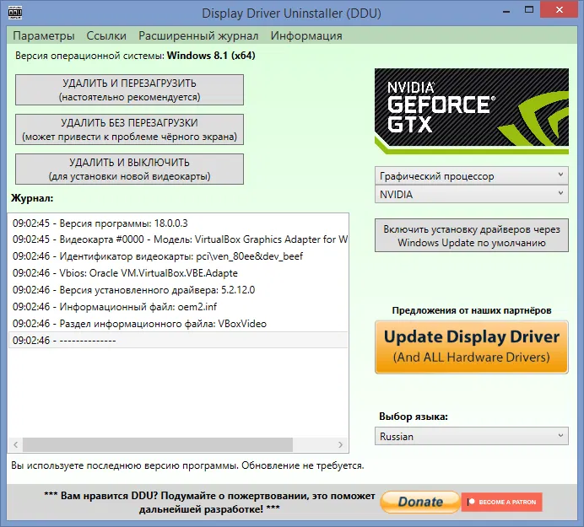The width and height of the screenshot is (584, 527).
Task: Select the dashed separator log row
Action: (178, 340)
